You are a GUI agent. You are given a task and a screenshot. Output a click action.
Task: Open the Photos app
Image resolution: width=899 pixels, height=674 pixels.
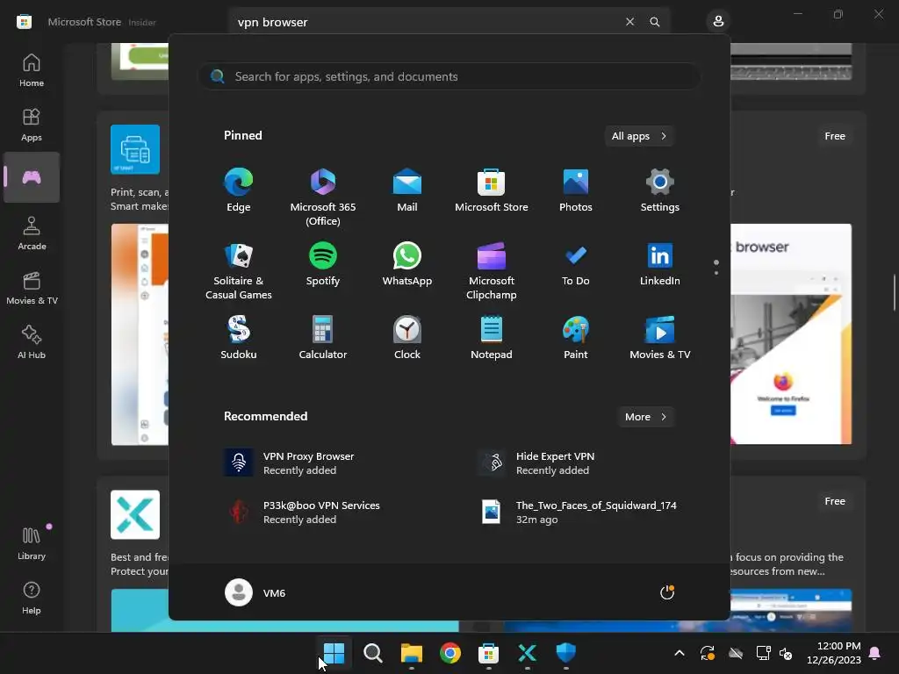click(x=576, y=190)
